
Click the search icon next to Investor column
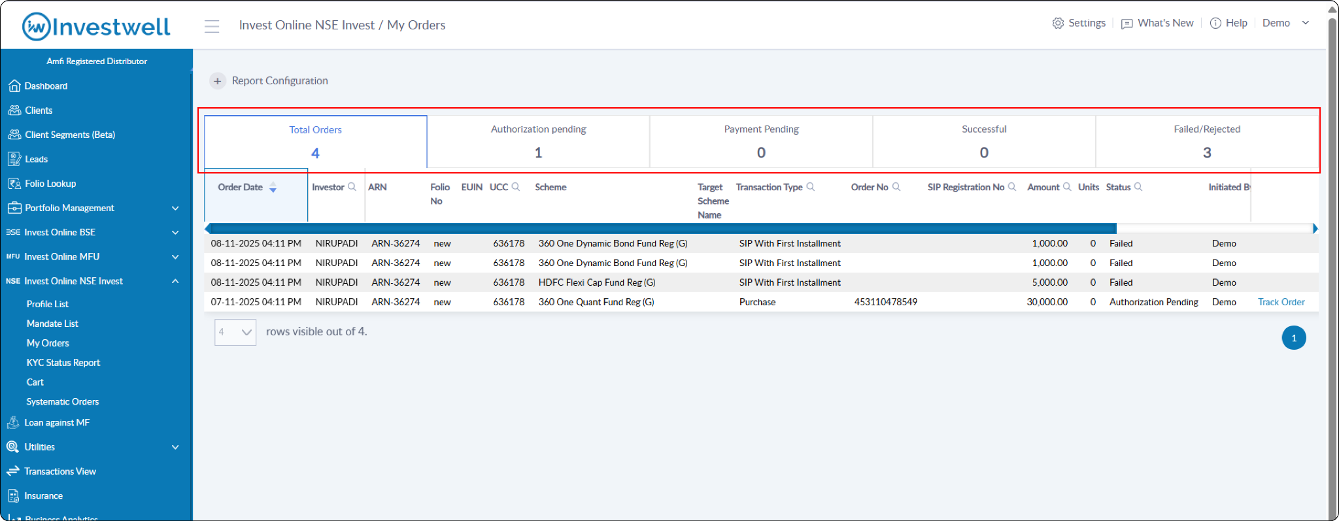click(x=352, y=187)
